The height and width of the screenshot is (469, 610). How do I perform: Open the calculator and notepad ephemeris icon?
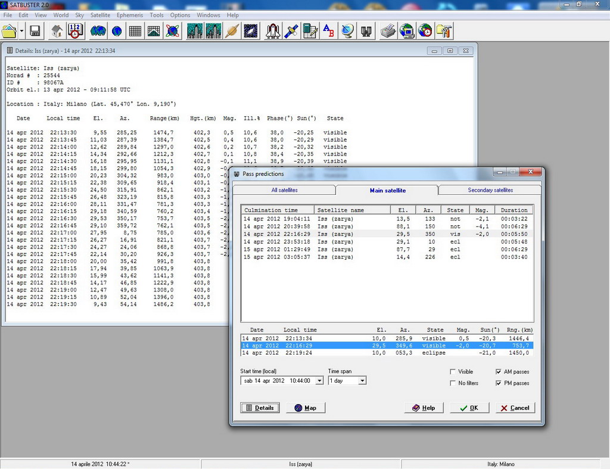[310, 31]
